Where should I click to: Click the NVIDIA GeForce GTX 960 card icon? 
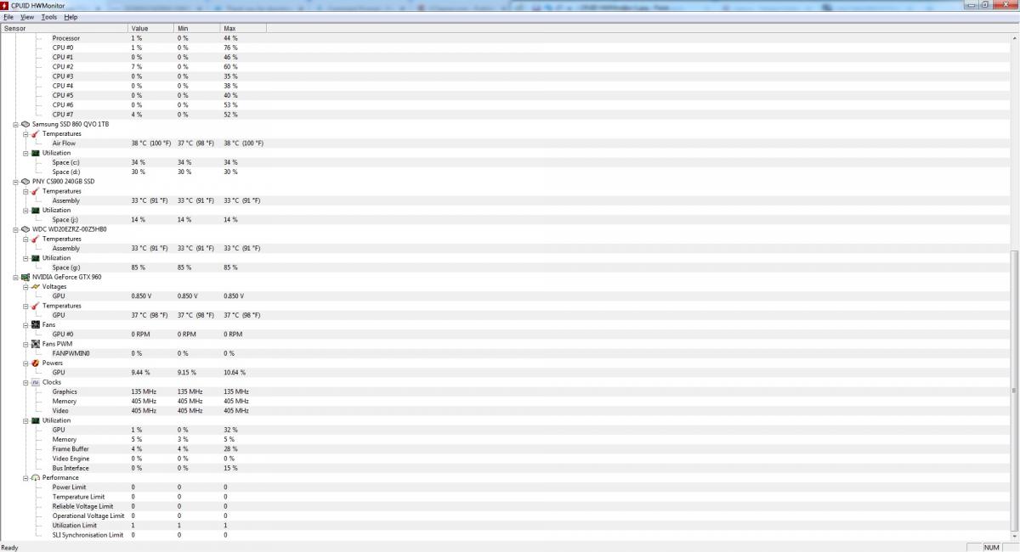(x=25, y=277)
